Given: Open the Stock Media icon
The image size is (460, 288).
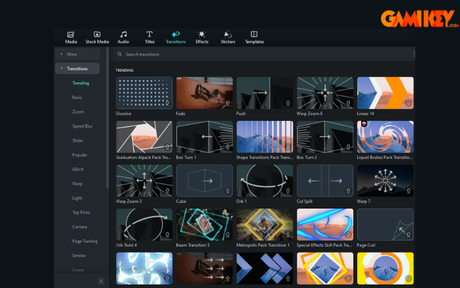Looking at the screenshot, I should 97,35.
